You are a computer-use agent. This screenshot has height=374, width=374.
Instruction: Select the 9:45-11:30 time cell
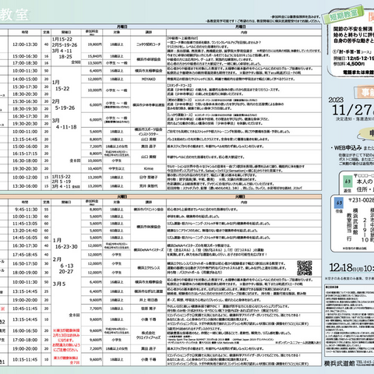[x=25, y=210]
